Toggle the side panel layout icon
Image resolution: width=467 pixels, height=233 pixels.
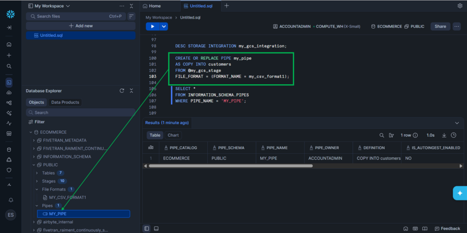coord(146,228)
